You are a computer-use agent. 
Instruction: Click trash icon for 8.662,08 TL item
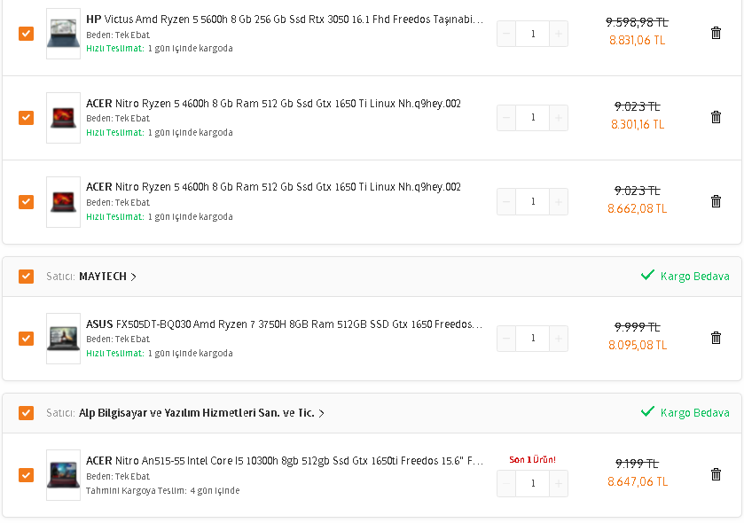716,201
